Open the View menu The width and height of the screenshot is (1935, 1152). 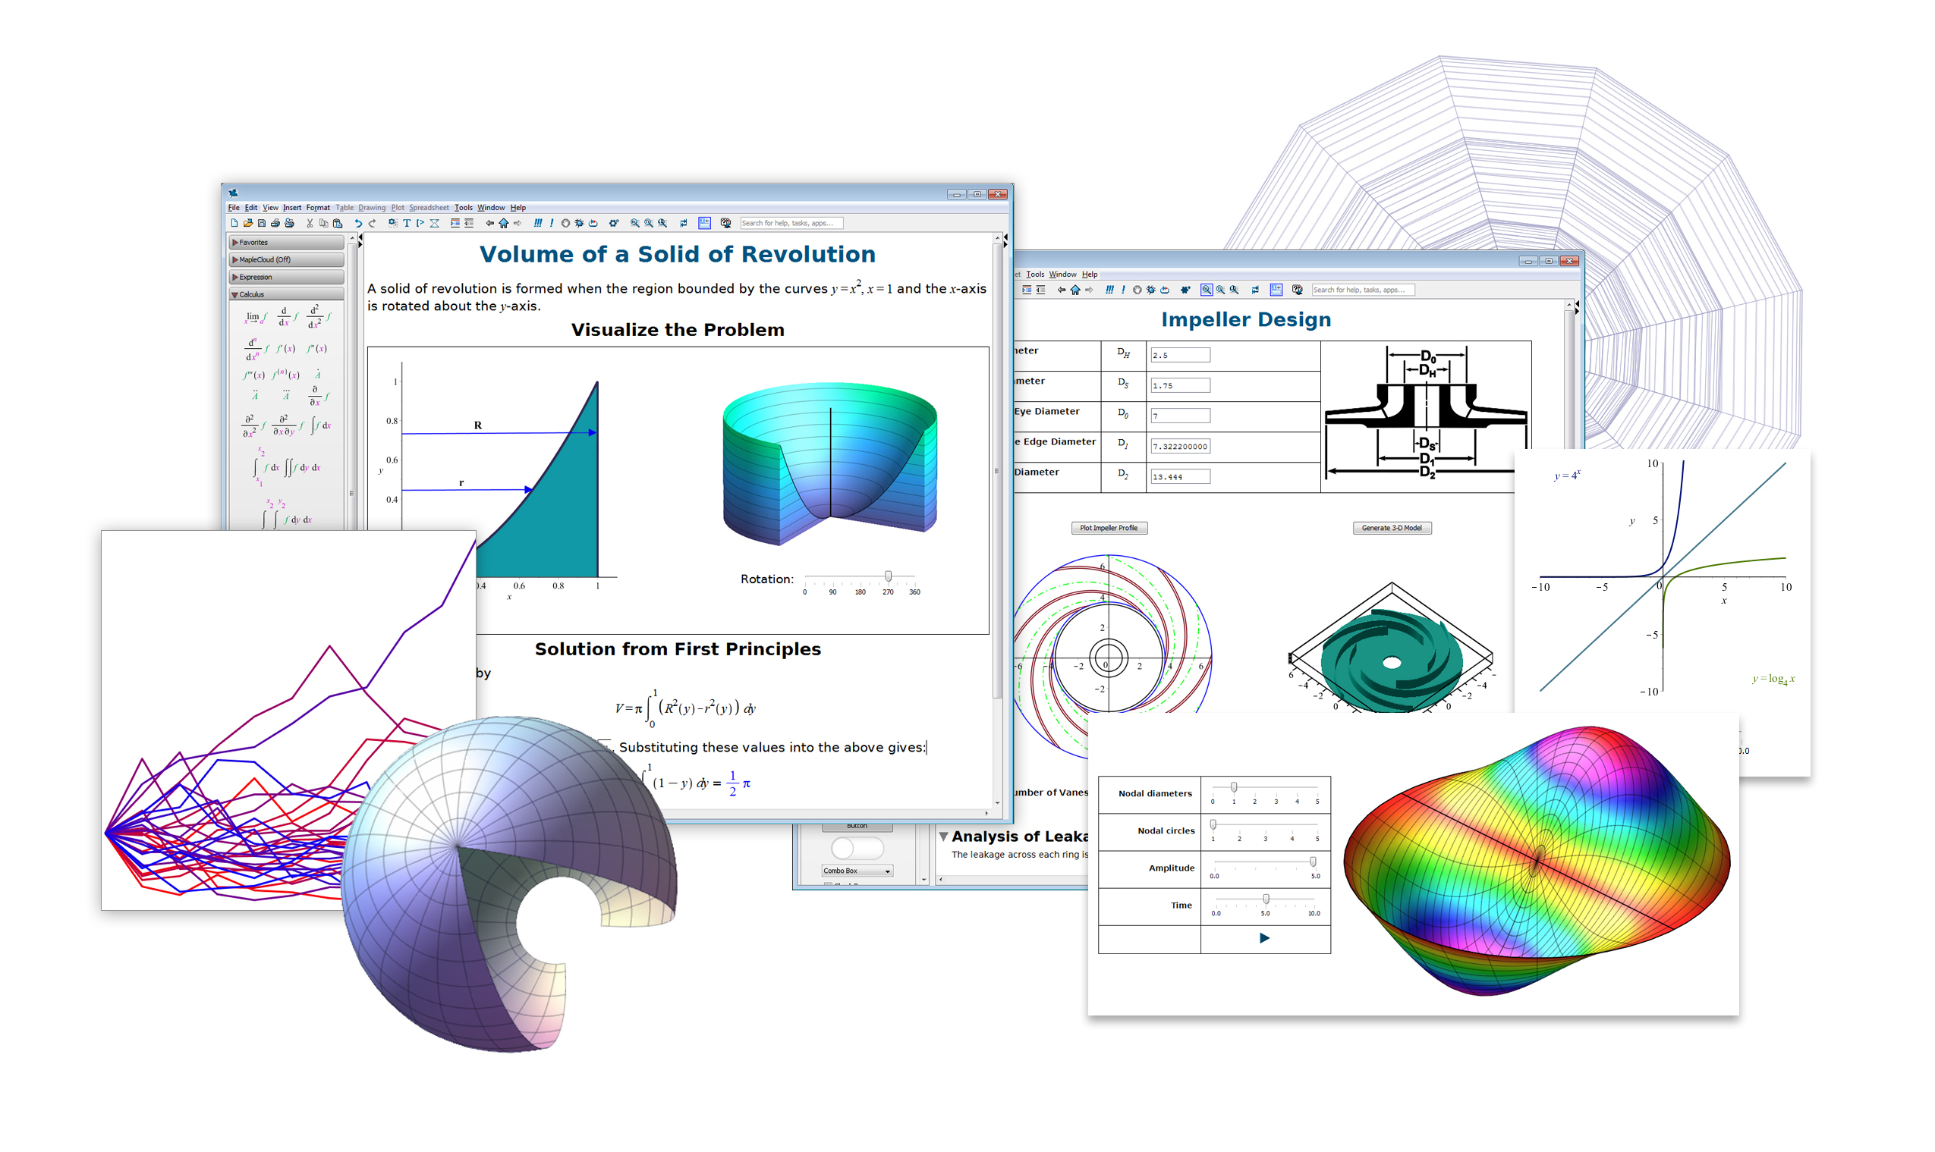[x=270, y=207]
